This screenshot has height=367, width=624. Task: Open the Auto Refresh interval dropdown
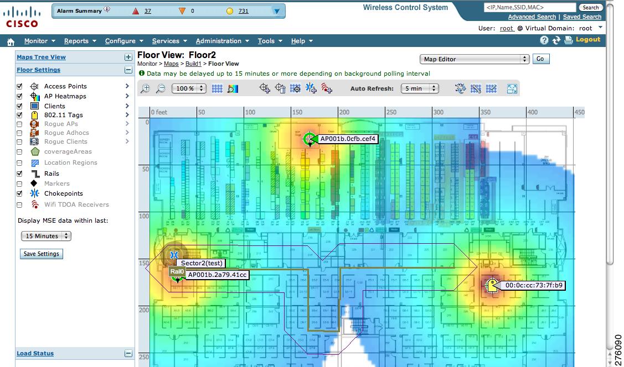(420, 88)
